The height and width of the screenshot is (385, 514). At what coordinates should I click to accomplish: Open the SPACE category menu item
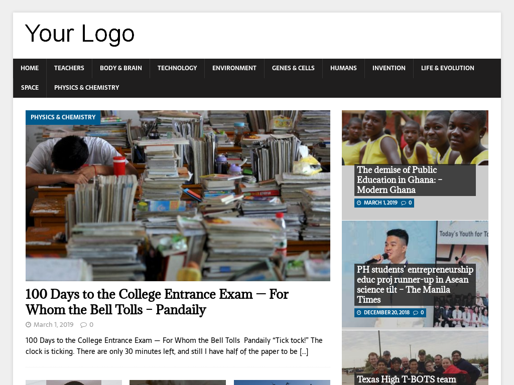[30, 87]
